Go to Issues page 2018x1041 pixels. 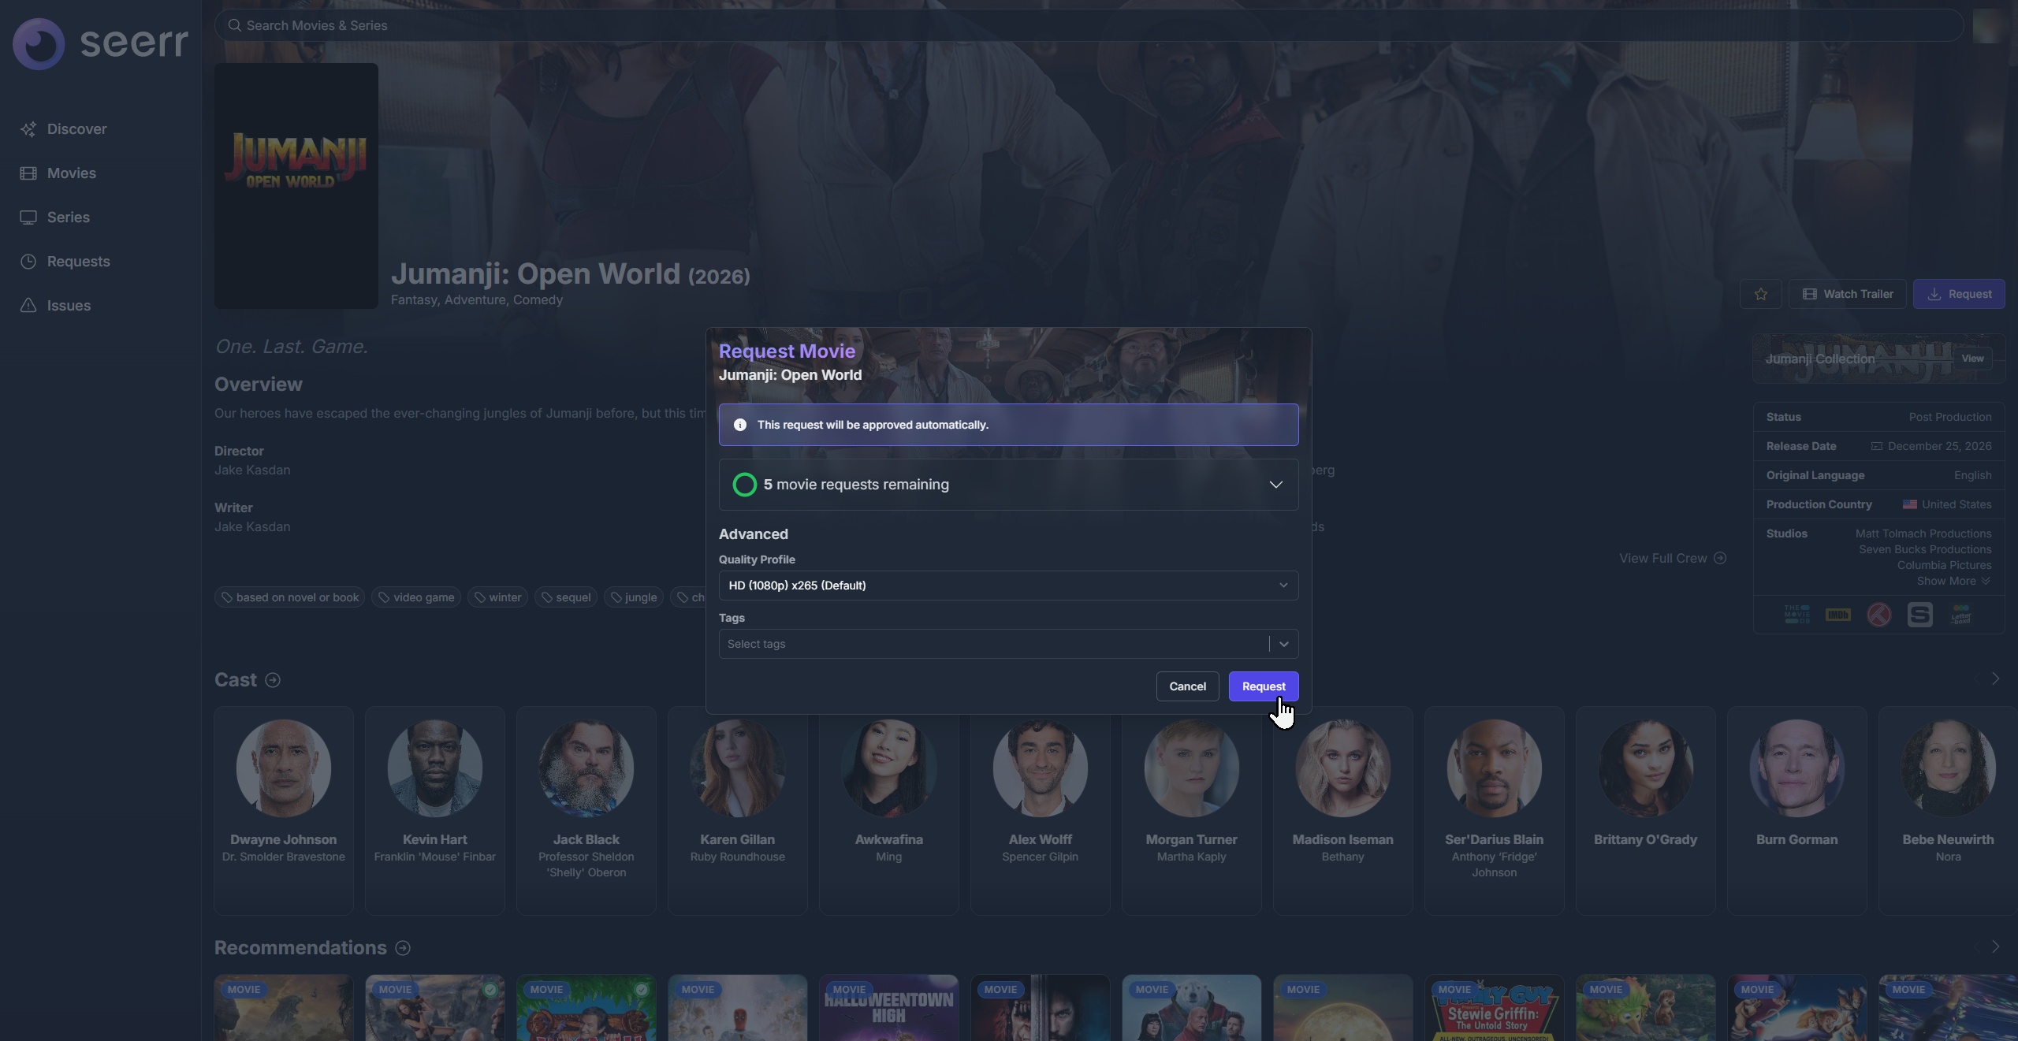pyautogui.click(x=101, y=306)
